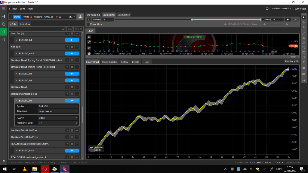Start the EURUSD, h4 cBot instance

(72, 101)
